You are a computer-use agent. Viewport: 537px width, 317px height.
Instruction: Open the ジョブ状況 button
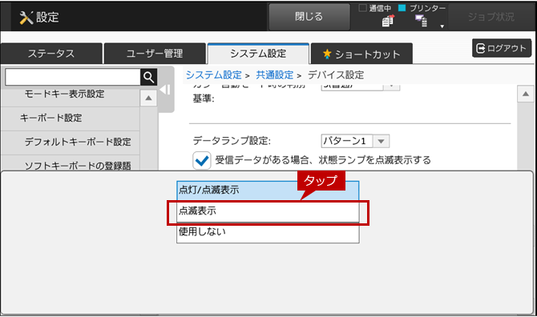[x=491, y=17]
